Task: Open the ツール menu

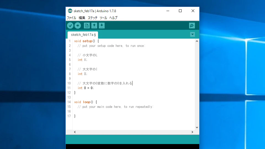Action: [x=103, y=18]
